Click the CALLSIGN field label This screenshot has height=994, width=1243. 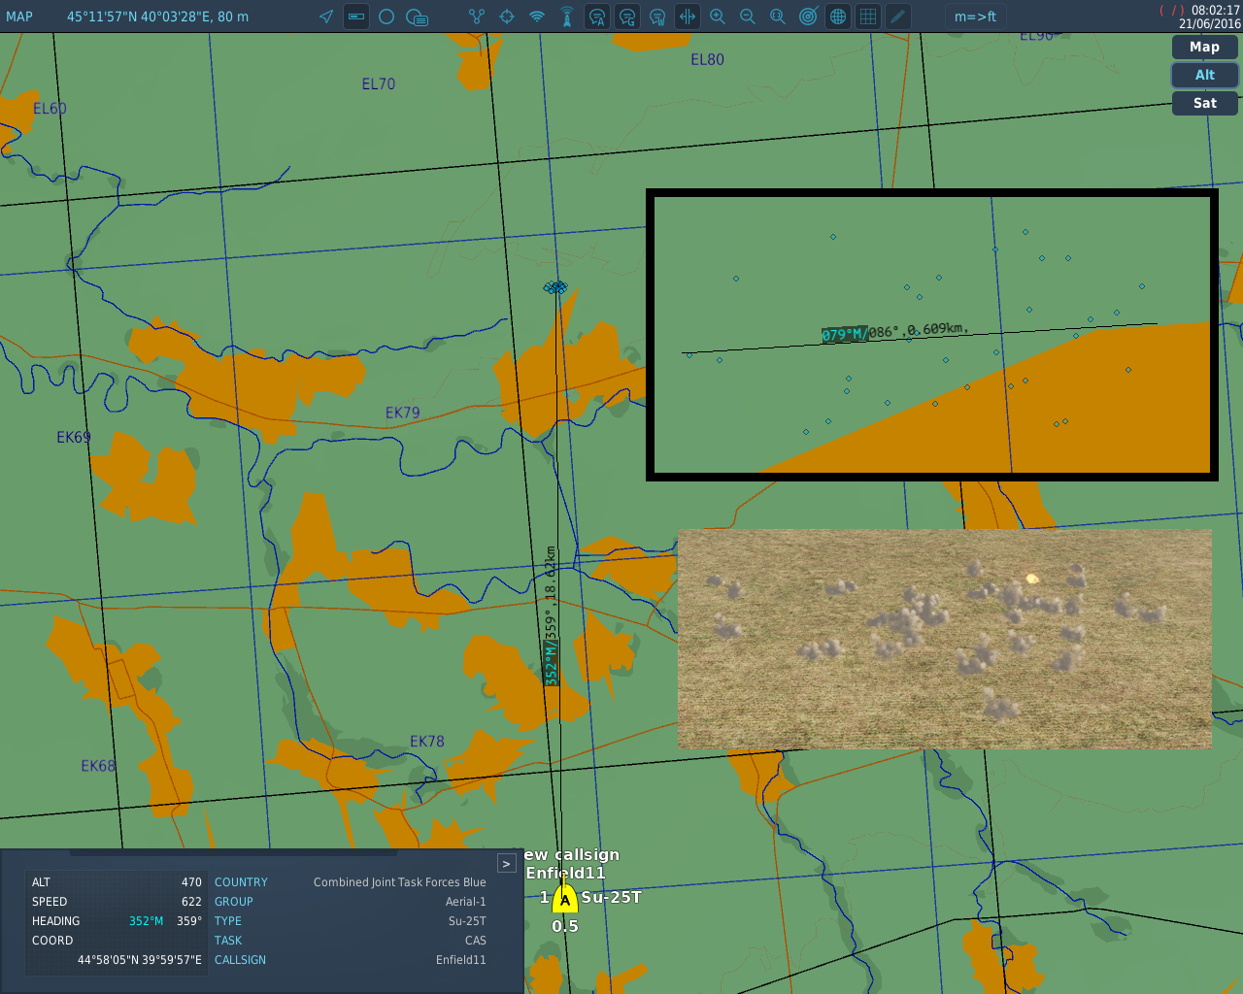pyautogui.click(x=240, y=960)
